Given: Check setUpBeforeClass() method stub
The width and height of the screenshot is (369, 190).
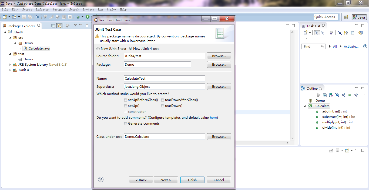Looking at the screenshot, I should click(125, 100).
